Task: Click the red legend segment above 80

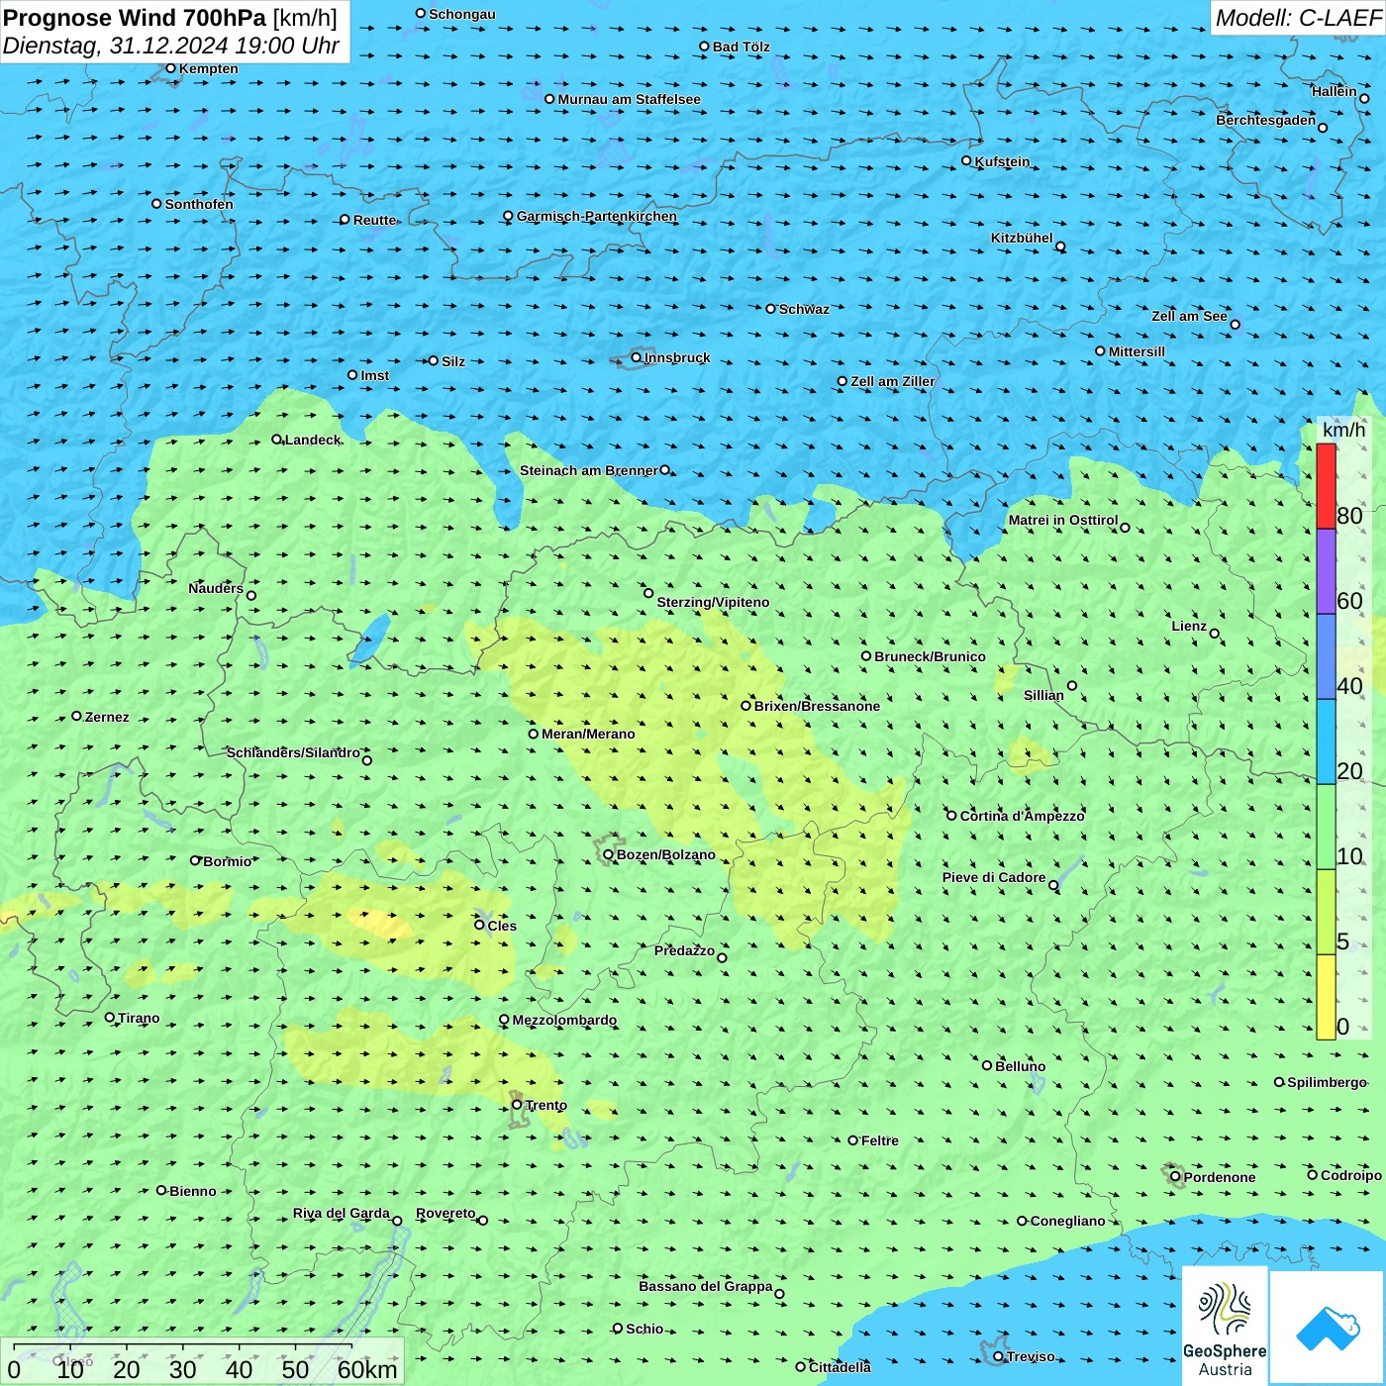Action: tap(1326, 486)
